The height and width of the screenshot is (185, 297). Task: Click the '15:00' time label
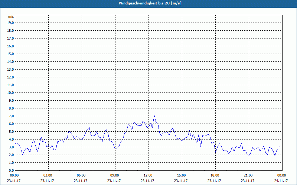182,175
